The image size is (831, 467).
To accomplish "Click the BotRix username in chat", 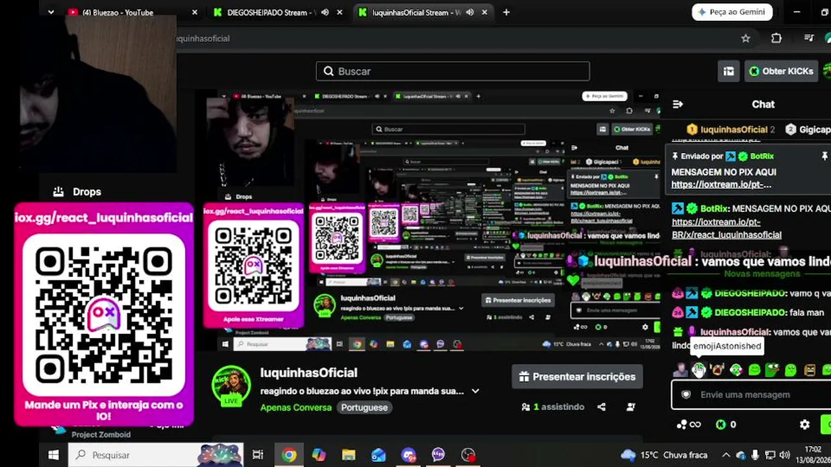I will [x=713, y=209].
